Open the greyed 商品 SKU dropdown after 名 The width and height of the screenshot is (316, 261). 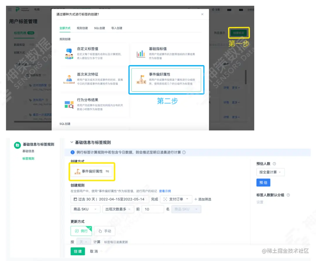point(186,209)
